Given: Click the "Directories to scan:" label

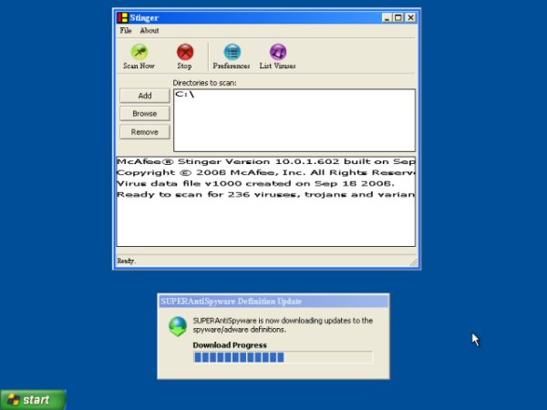Looking at the screenshot, I should coord(205,83).
